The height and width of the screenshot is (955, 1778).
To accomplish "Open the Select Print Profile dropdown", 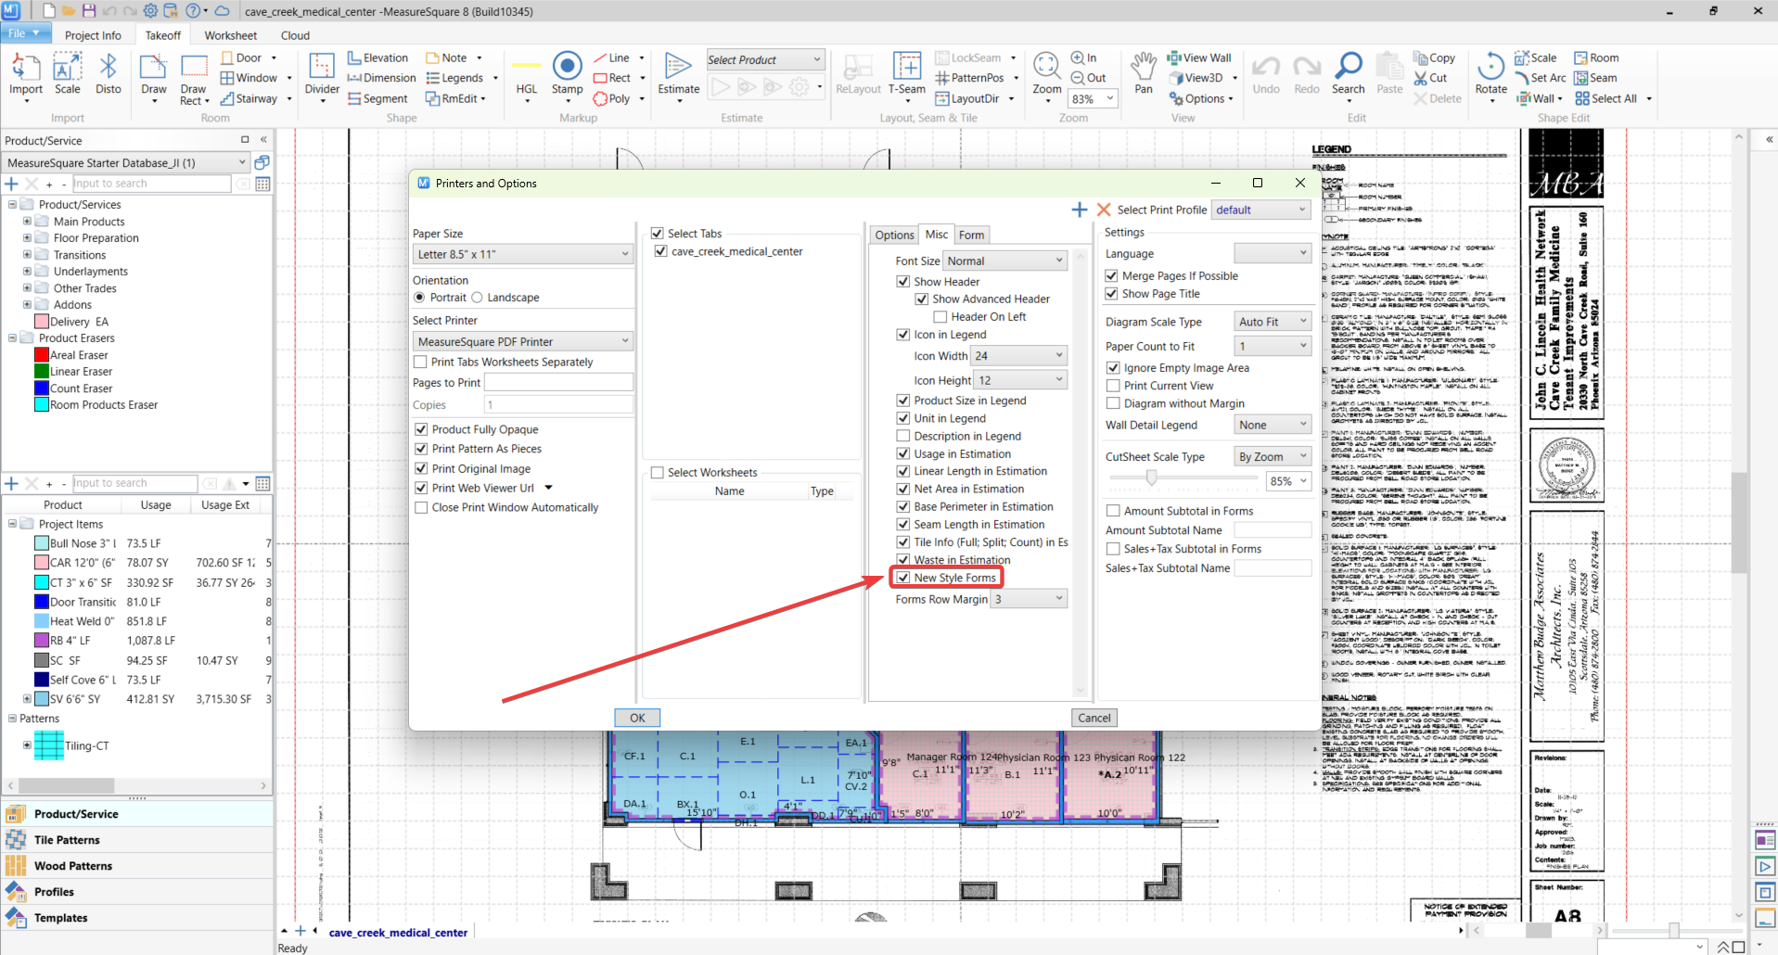I will click(1261, 210).
